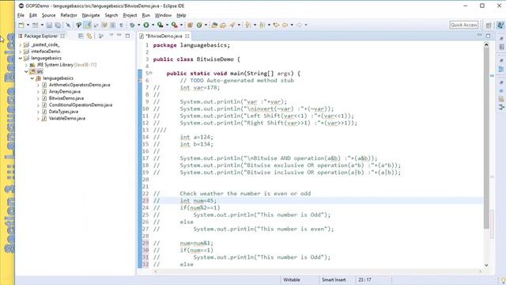Collapse the src folder

click(x=26, y=72)
